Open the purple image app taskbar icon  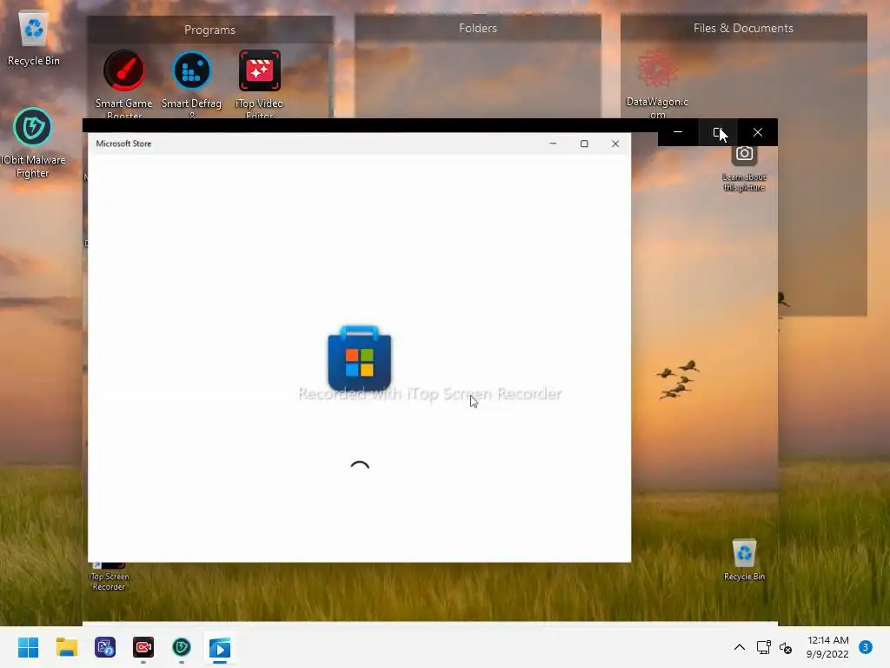105,647
